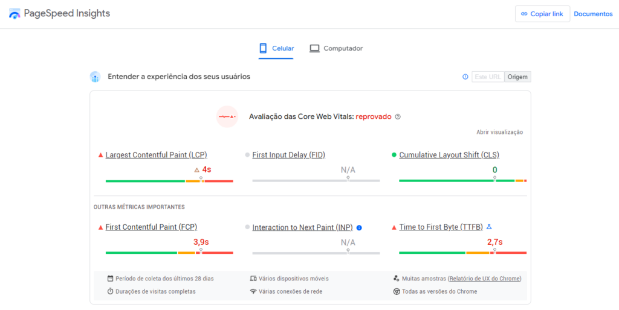This screenshot has width=619, height=310.
Task: Click the red triangle icon beside TTFB
Action: pos(394,227)
